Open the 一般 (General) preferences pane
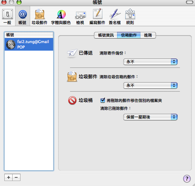This screenshot has width=195, height=186. (x=8, y=17)
